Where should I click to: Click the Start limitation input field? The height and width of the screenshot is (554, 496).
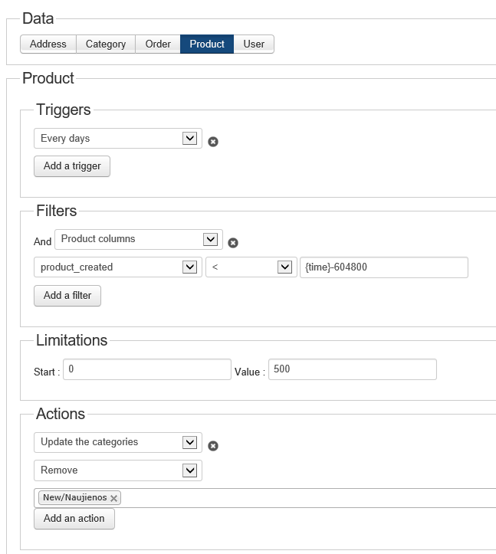point(146,369)
